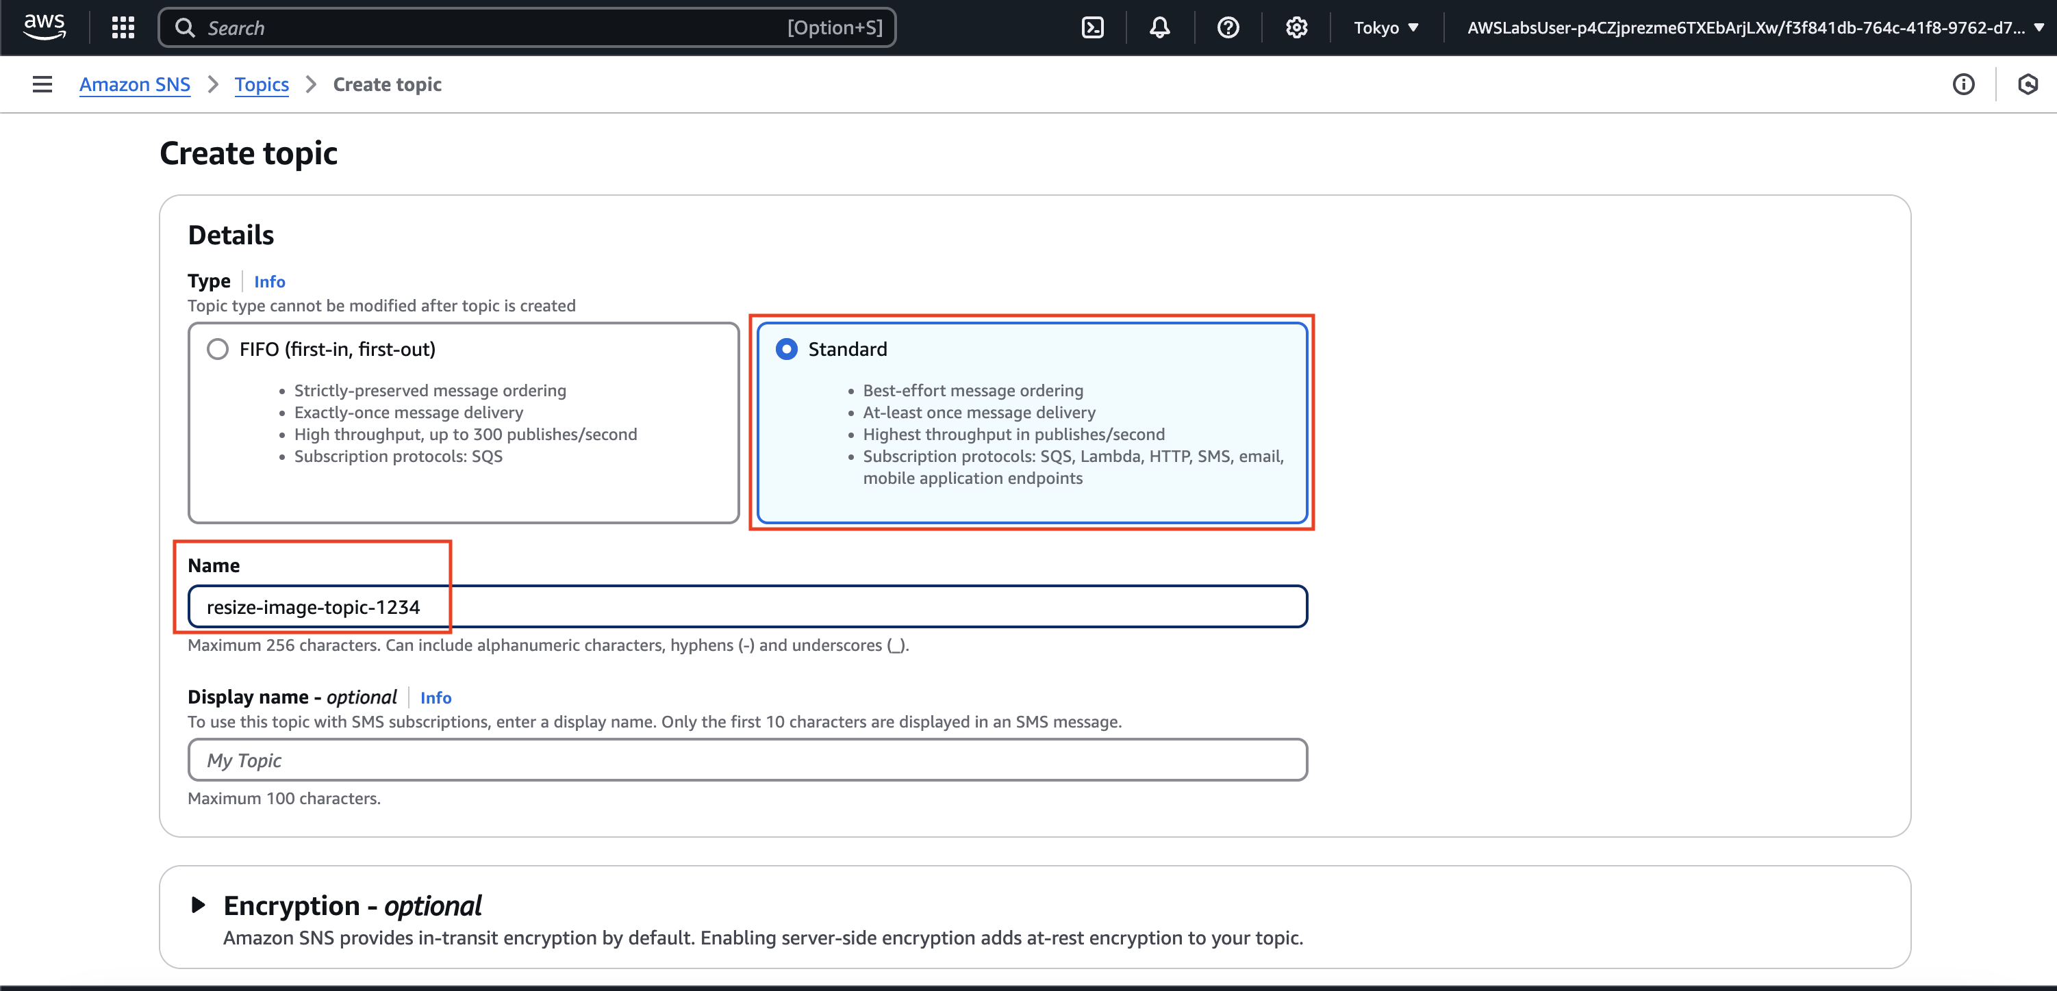The width and height of the screenshot is (2057, 991).
Task: Open the Tokyo region dropdown
Action: [x=1385, y=27]
